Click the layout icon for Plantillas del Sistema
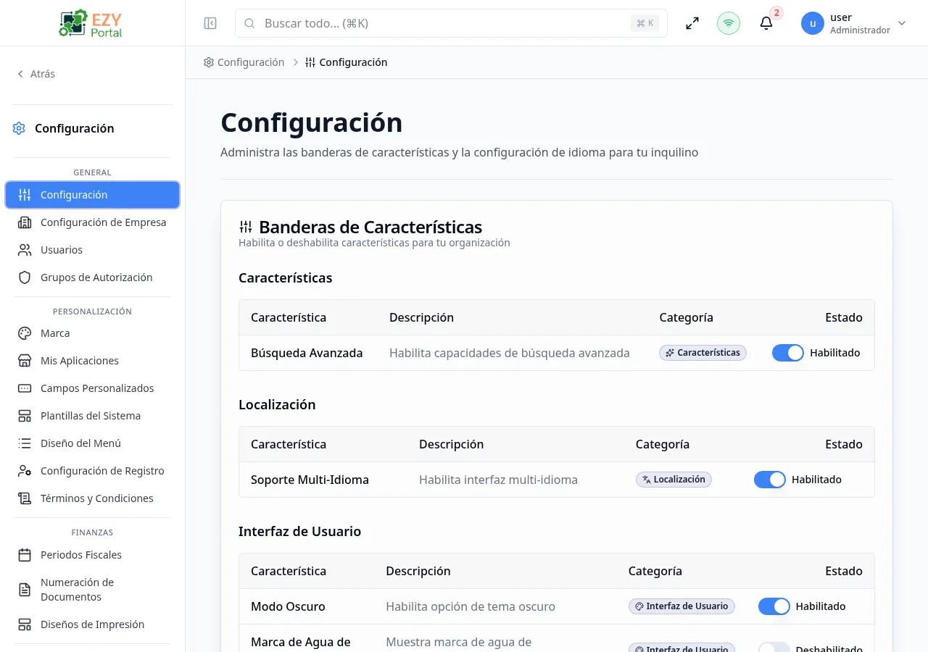928x652 pixels. pyautogui.click(x=25, y=416)
